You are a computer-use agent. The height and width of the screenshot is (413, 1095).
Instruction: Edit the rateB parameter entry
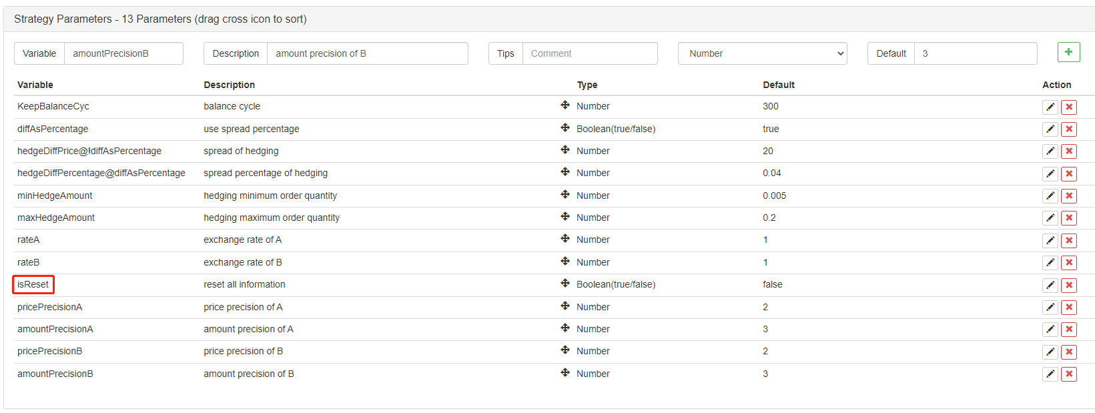click(x=1050, y=263)
